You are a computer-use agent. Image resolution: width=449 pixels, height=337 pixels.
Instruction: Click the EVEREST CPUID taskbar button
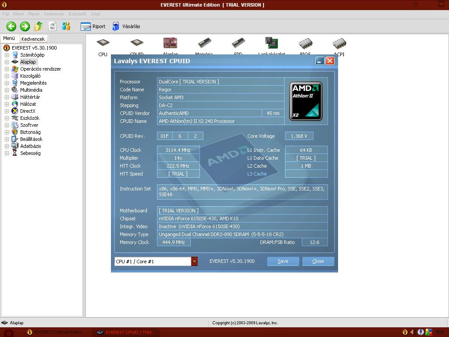point(126,332)
